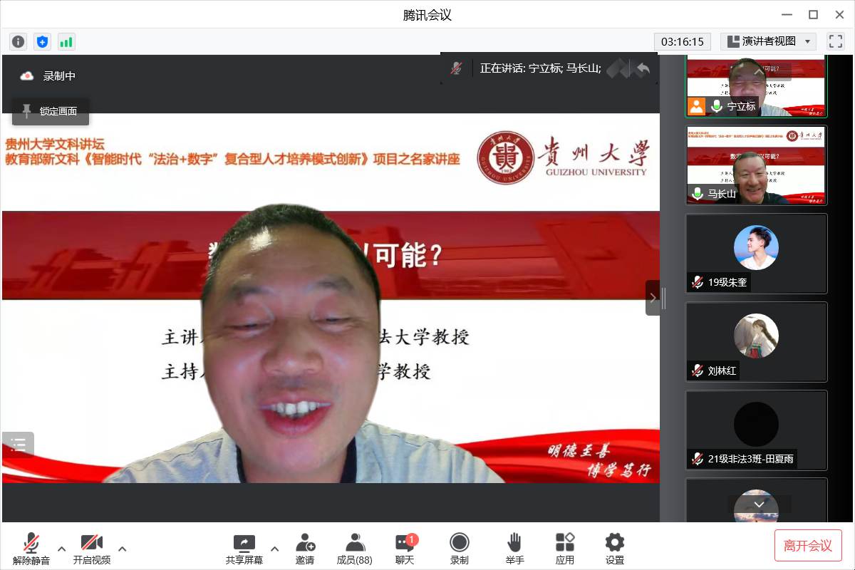This screenshot has width=855, height=570.
Task: Minimize the 腾讯会议 window
Action: (787, 14)
